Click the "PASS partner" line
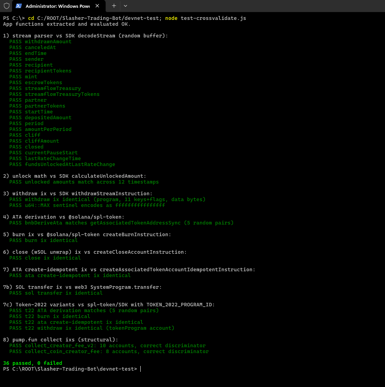 tap(28, 100)
